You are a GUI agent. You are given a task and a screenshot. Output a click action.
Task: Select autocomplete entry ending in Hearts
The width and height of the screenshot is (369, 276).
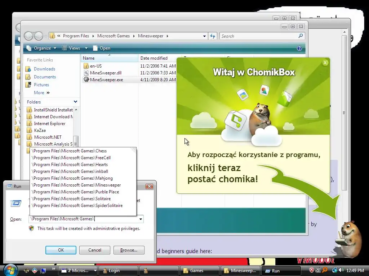point(83,165)
